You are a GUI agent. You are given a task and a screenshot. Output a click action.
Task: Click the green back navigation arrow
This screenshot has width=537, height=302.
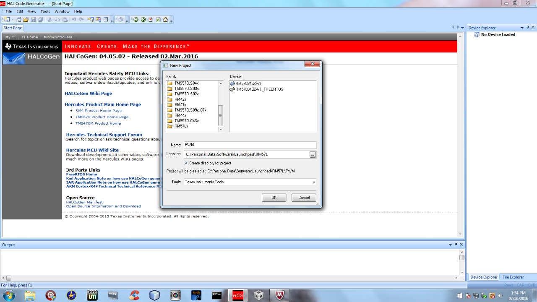tap(136, 20)
